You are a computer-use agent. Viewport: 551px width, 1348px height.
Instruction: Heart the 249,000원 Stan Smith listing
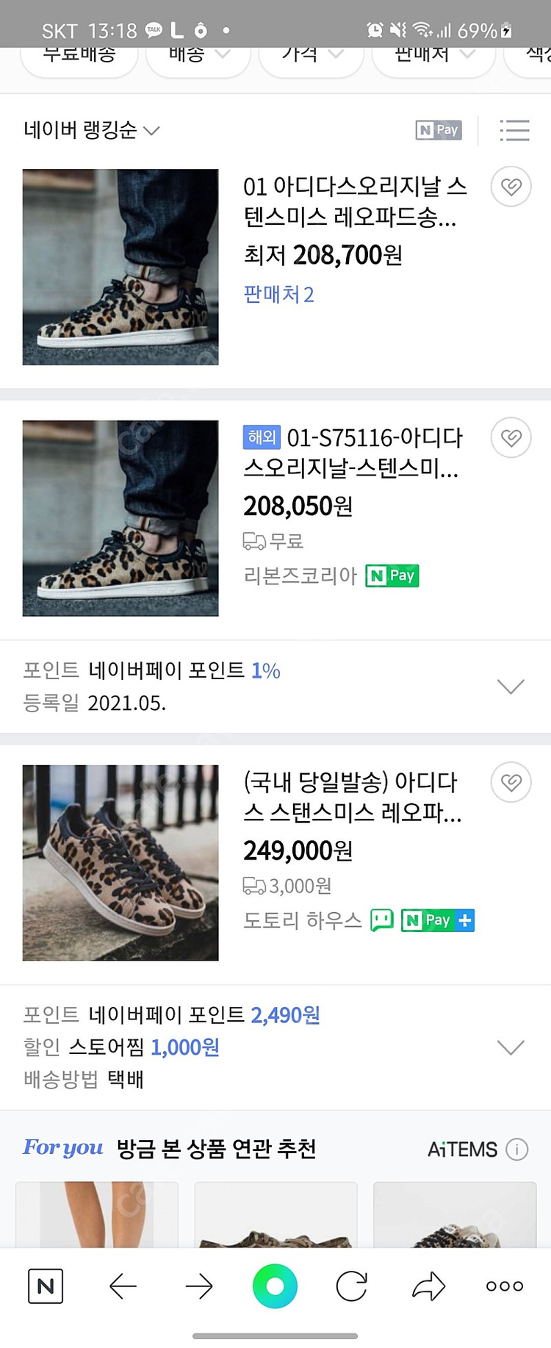pyautogui.click(x=511, y=783)
